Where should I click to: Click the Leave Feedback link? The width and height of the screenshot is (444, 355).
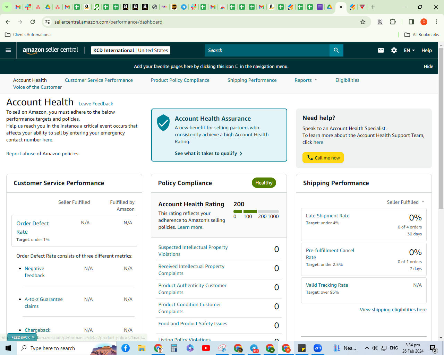tap(96, 104)
